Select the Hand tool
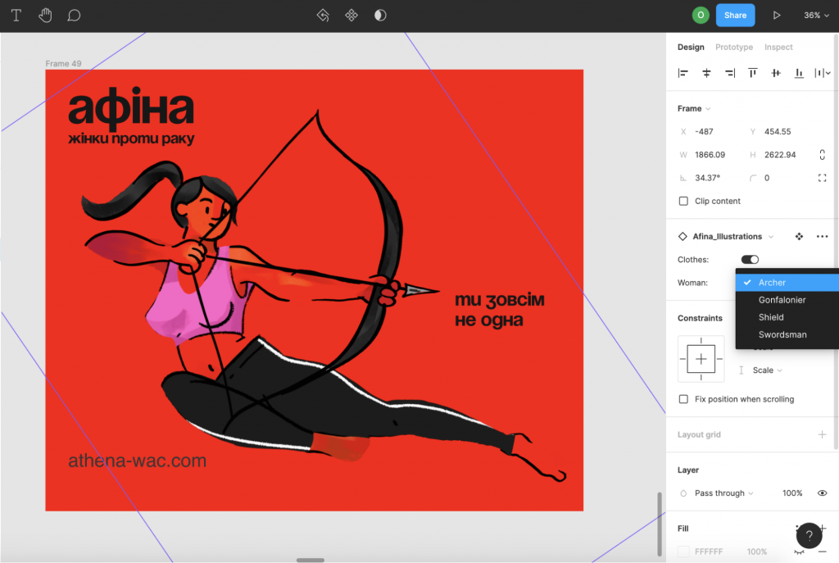The image size is (839, 563). point(45,16)
